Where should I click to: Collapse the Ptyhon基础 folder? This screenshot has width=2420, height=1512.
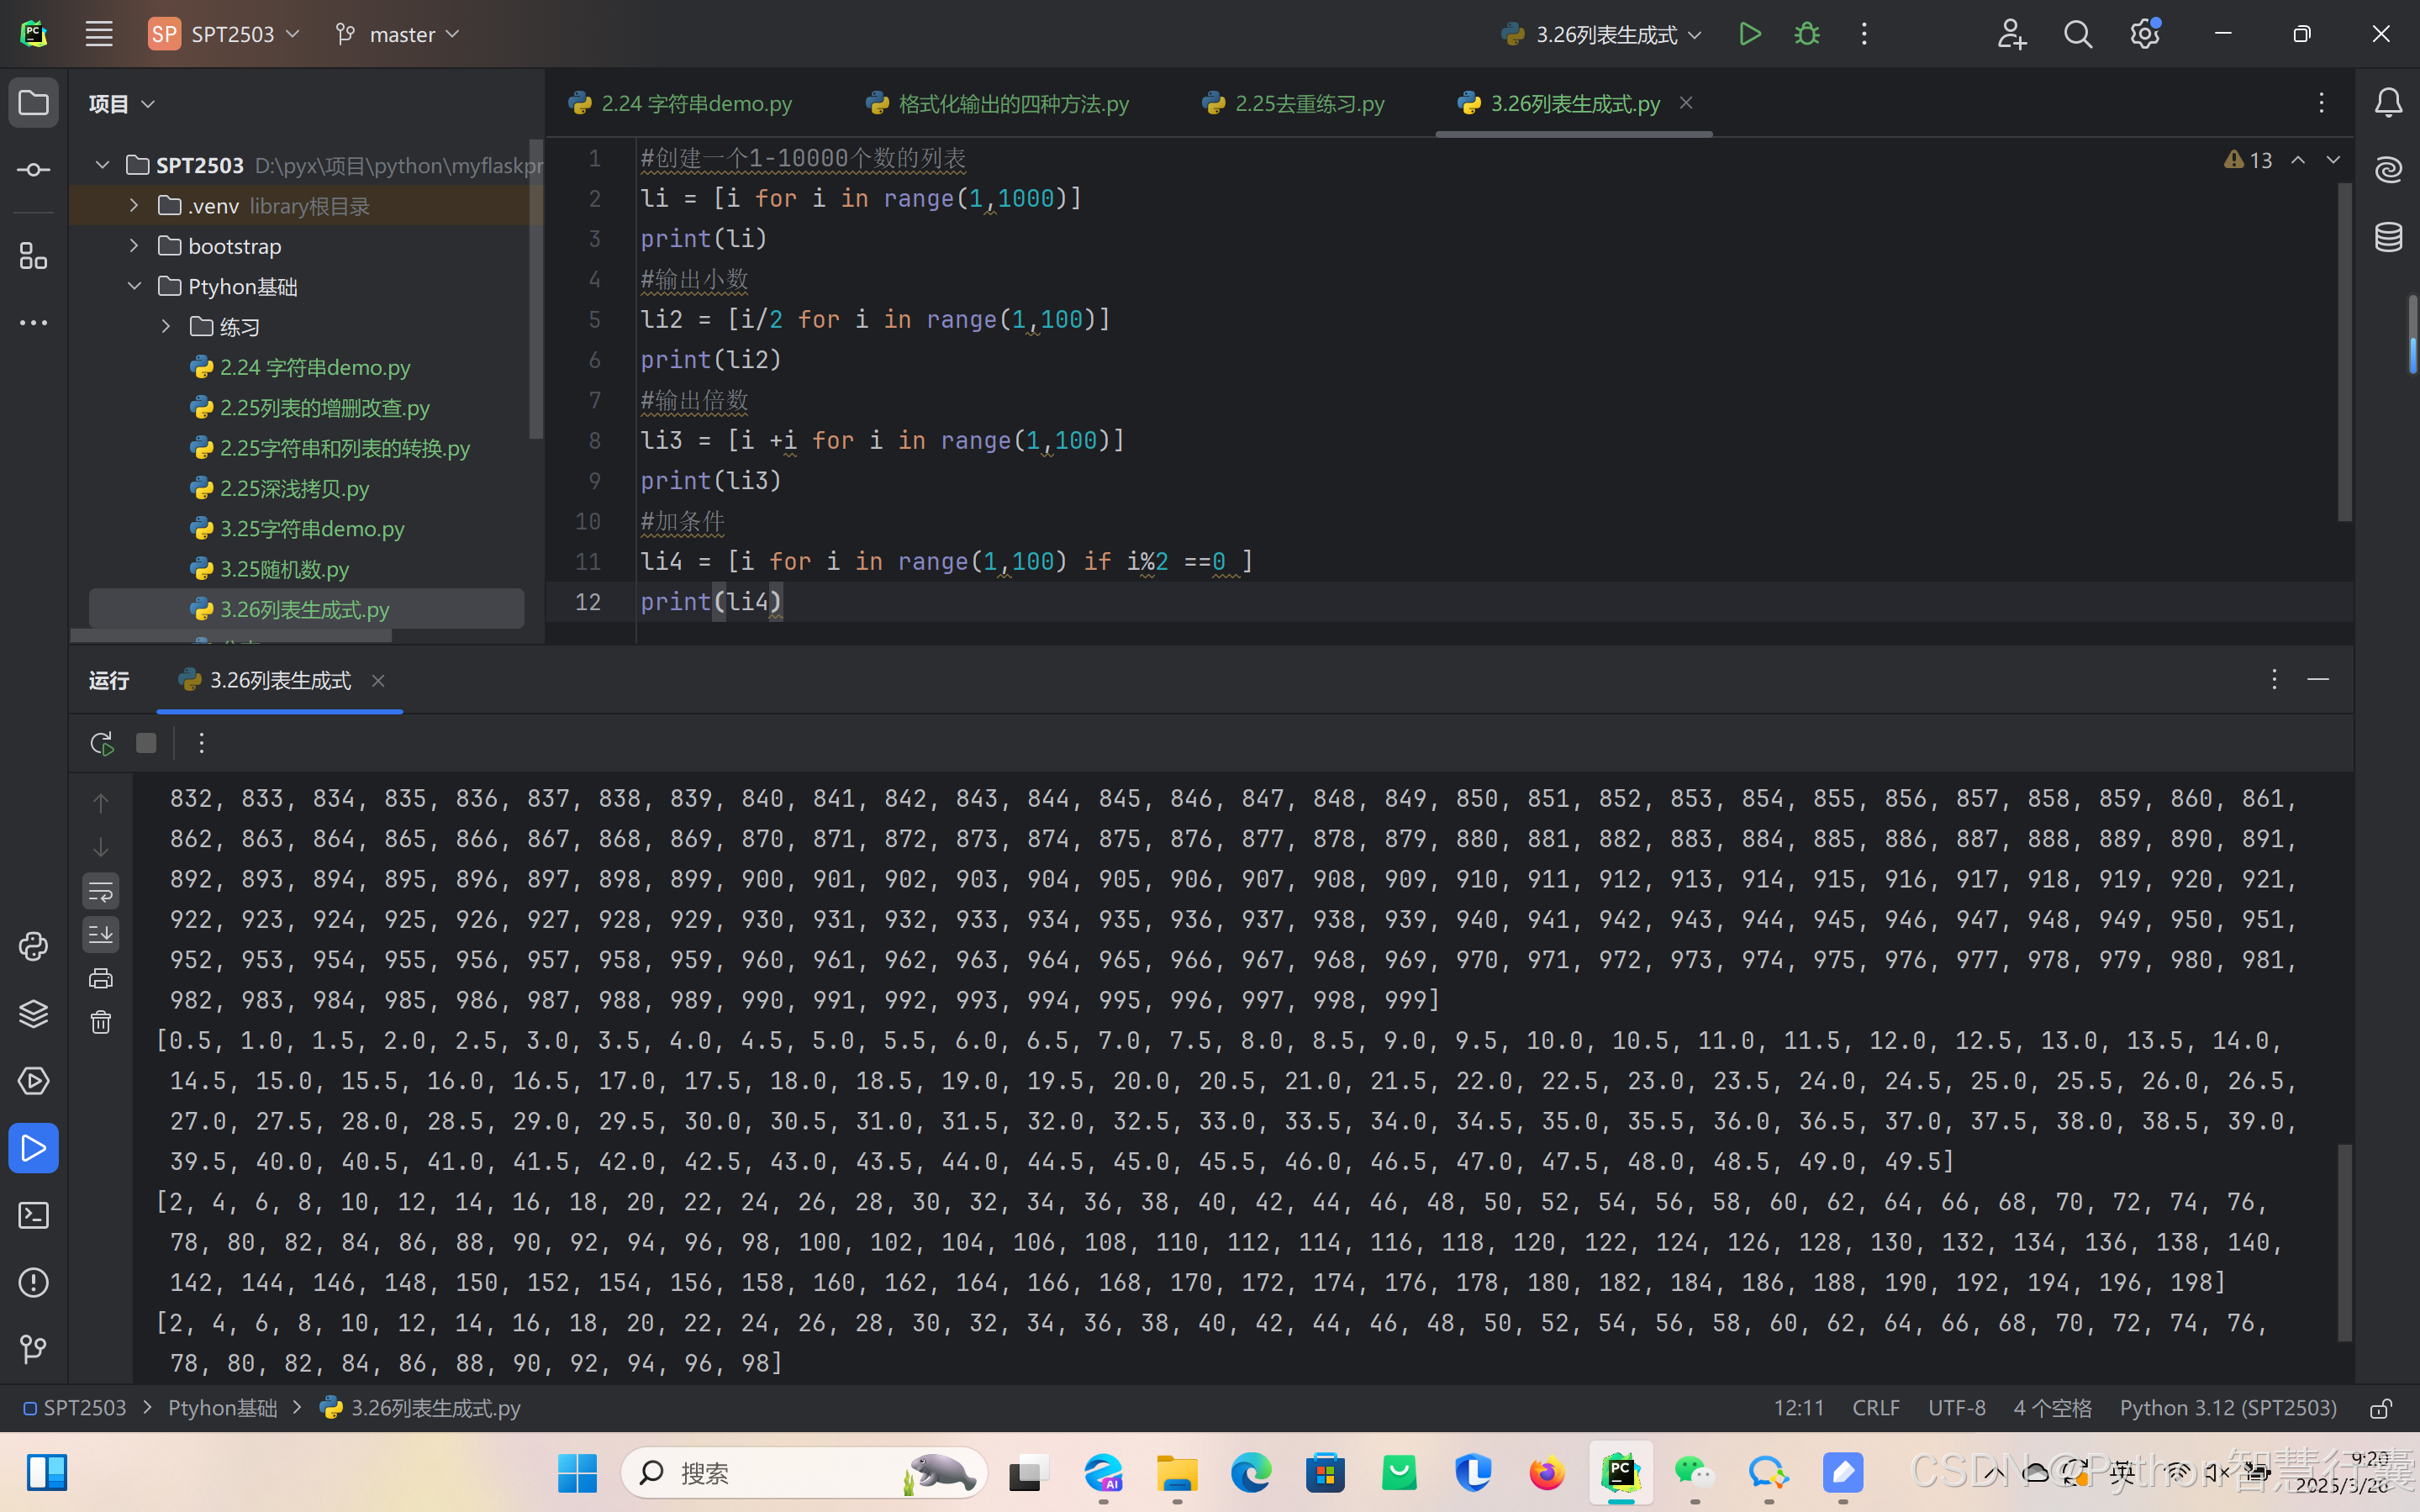[134, 286]
